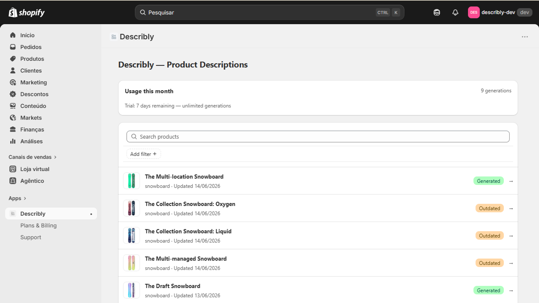Click the Describly app icon in sidebar
539x303 pixels.
click(x=13, y=213)
